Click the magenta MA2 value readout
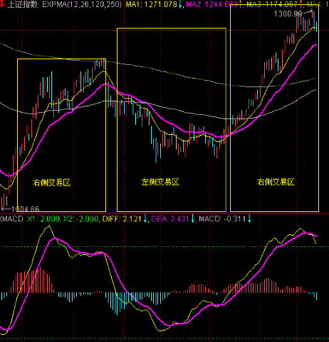 pyautogui.click(x=212, y=4)
